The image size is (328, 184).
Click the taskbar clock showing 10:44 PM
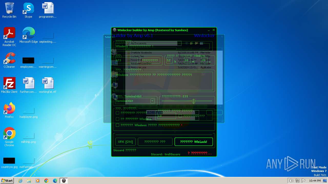click(315, 181)
